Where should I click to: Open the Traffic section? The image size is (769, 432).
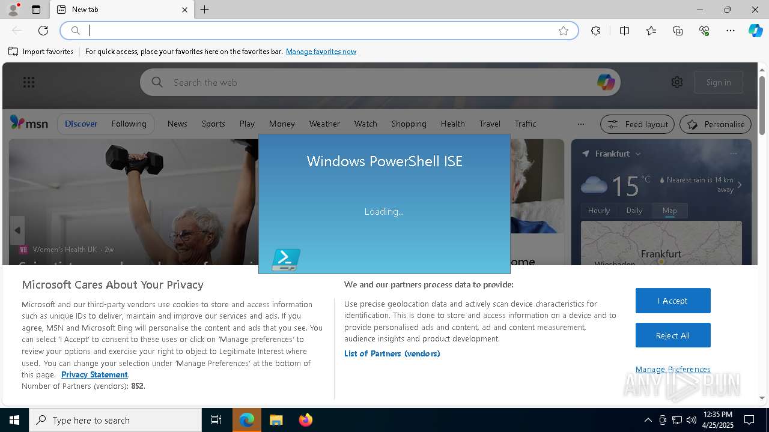(525, 124)
